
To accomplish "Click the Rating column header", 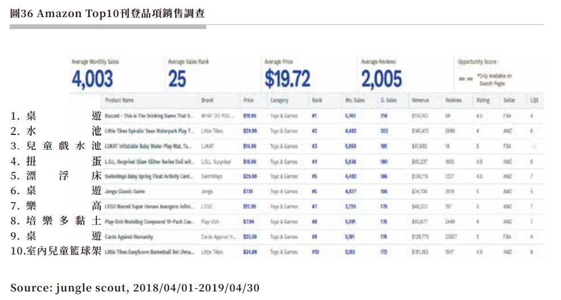I will pos(482,100).
